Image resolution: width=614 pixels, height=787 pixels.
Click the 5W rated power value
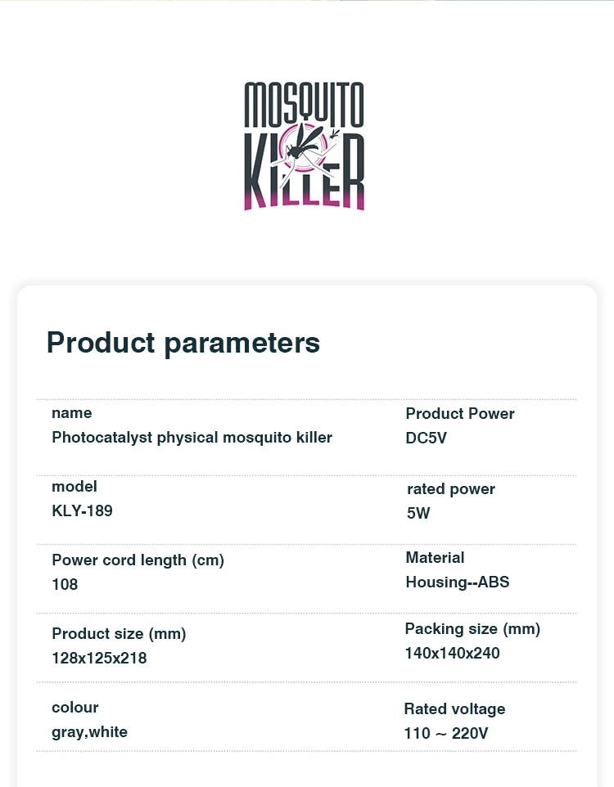click(x=418, y=514)
